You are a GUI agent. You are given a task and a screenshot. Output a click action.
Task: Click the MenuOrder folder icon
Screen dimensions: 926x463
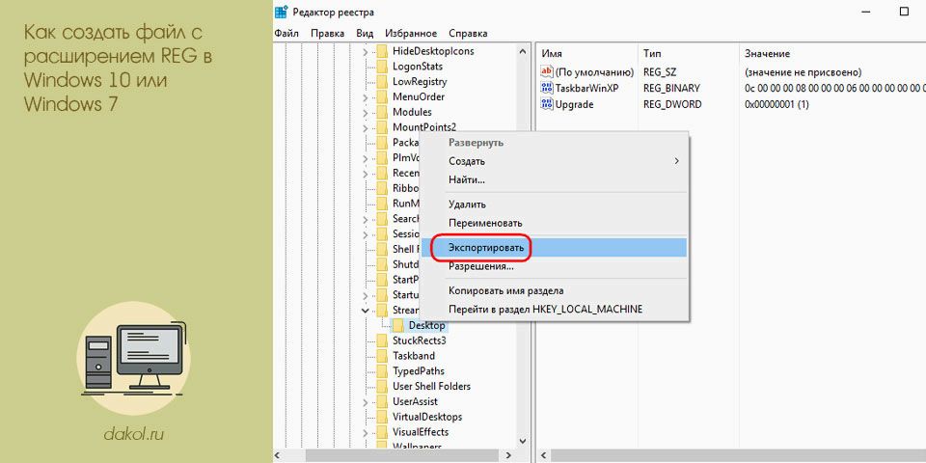pos(382,96)
